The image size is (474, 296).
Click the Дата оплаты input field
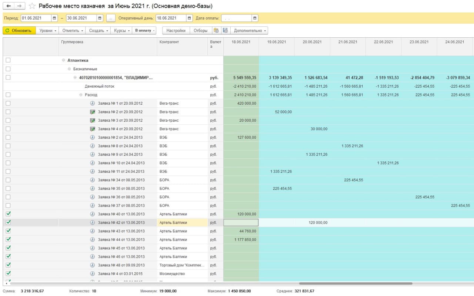tap(236, 18)
